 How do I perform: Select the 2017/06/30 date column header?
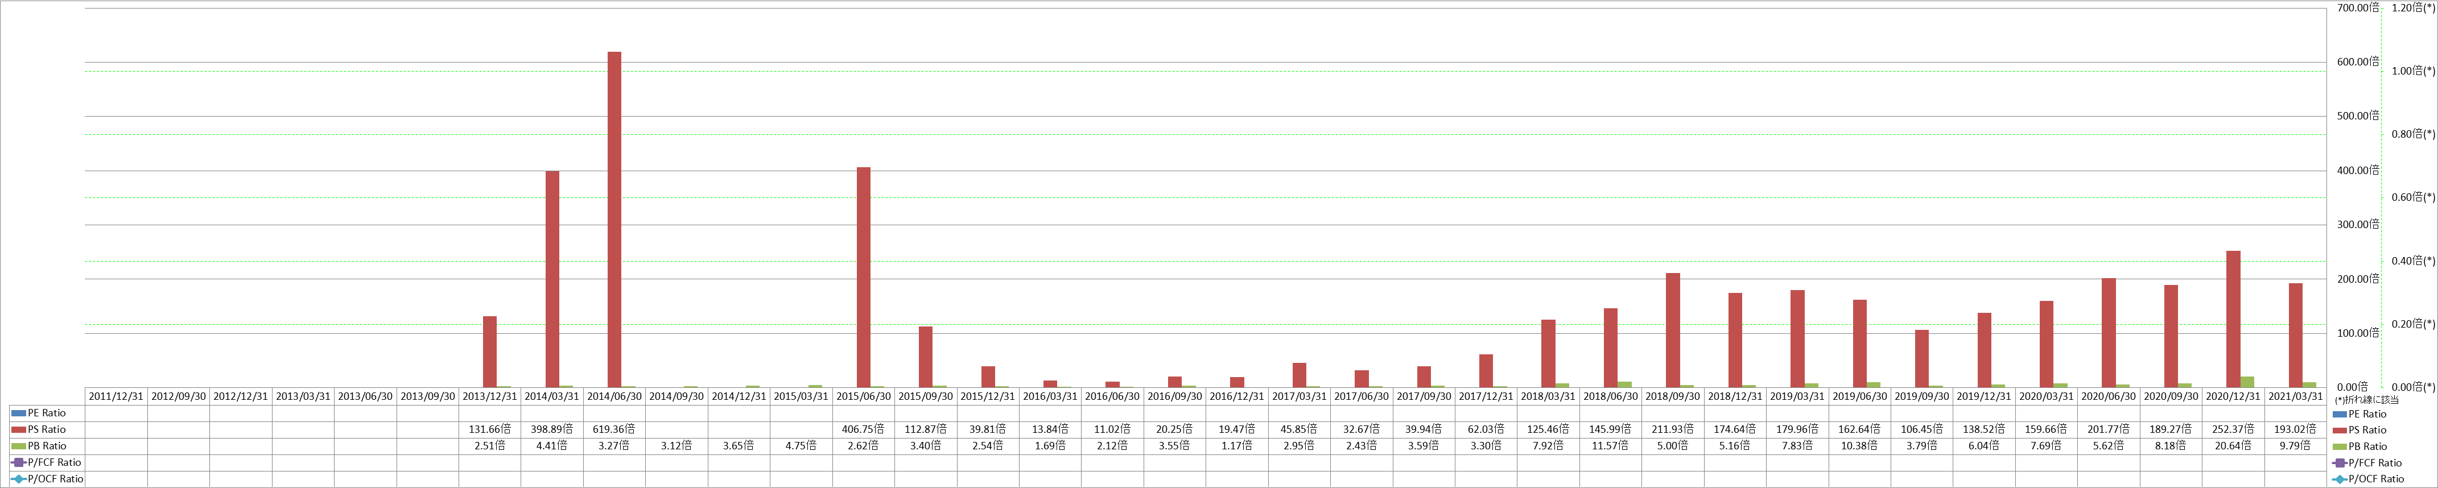click(x=1362, y=396)
